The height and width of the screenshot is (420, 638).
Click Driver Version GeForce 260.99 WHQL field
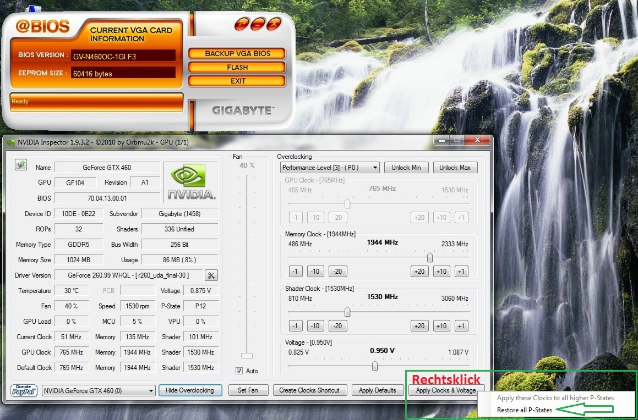tap(128, 275)
